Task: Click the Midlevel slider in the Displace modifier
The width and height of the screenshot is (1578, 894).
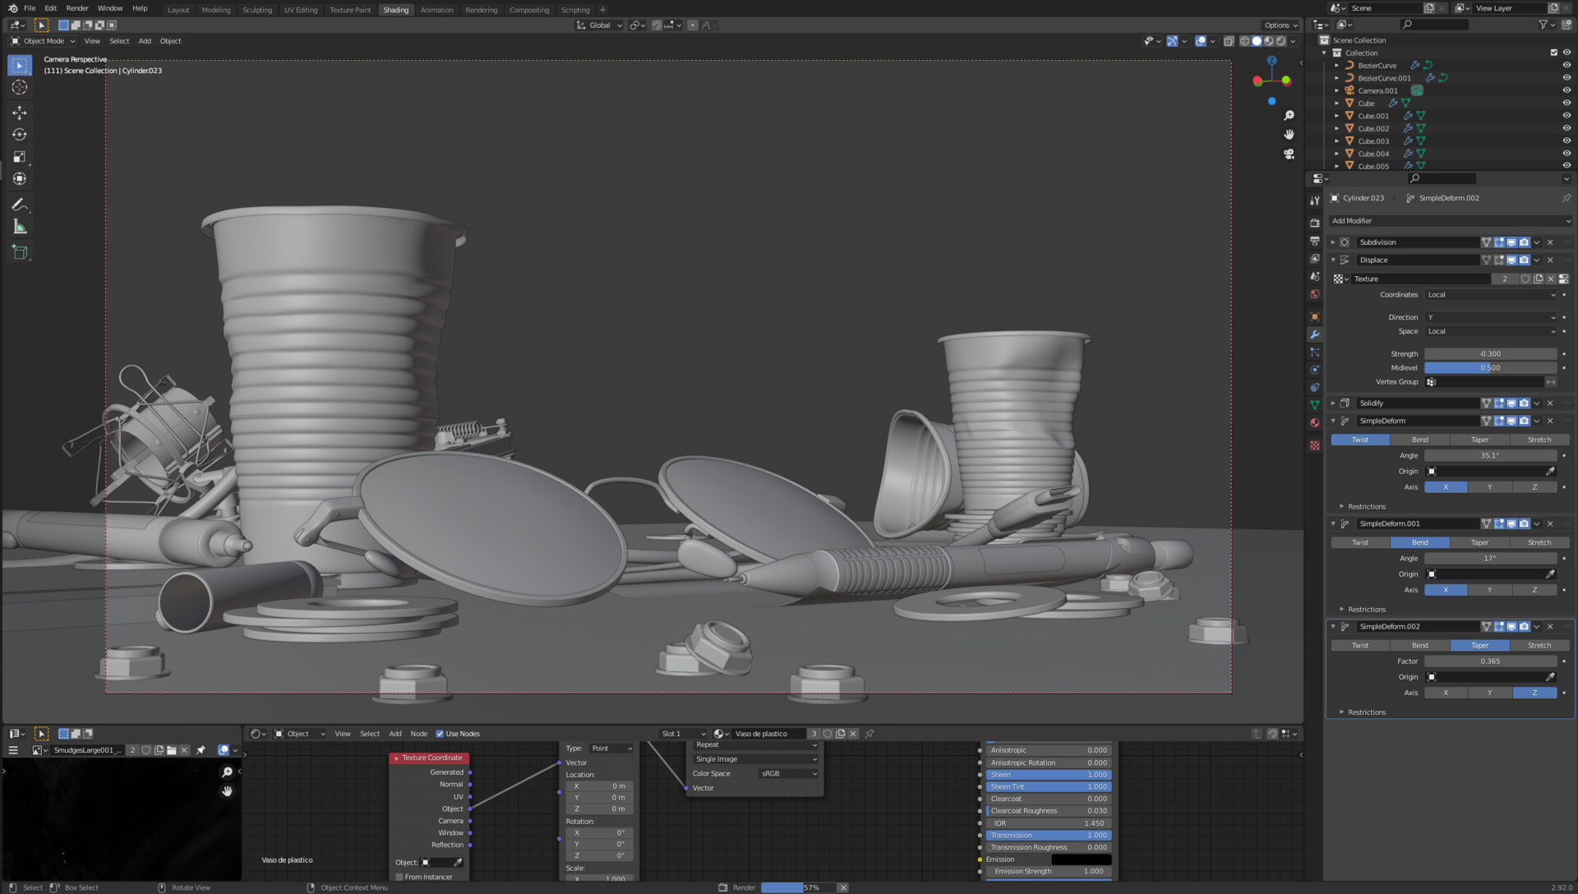Action: click(x=1490, y=367)
